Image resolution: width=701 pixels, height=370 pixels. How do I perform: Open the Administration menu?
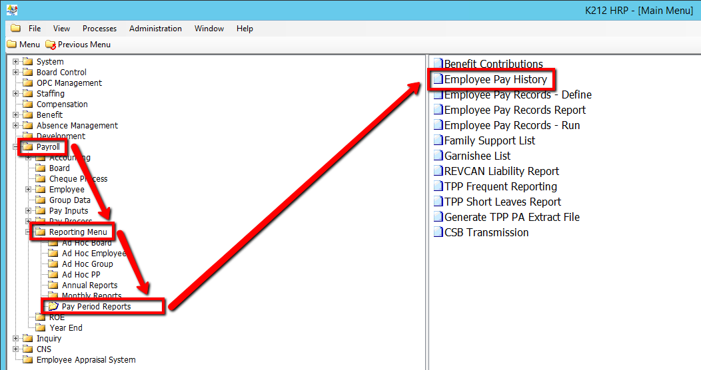click(155, 29)
